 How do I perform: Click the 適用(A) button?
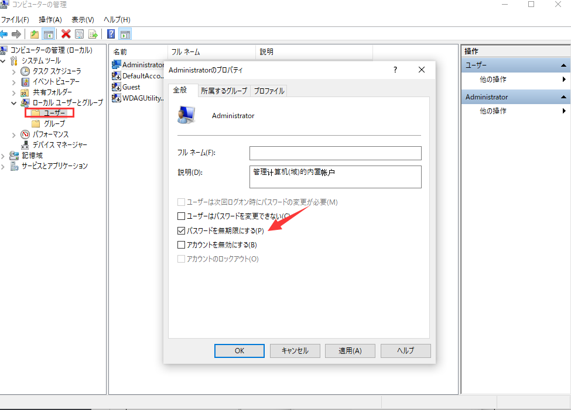[x=350, y=350]
